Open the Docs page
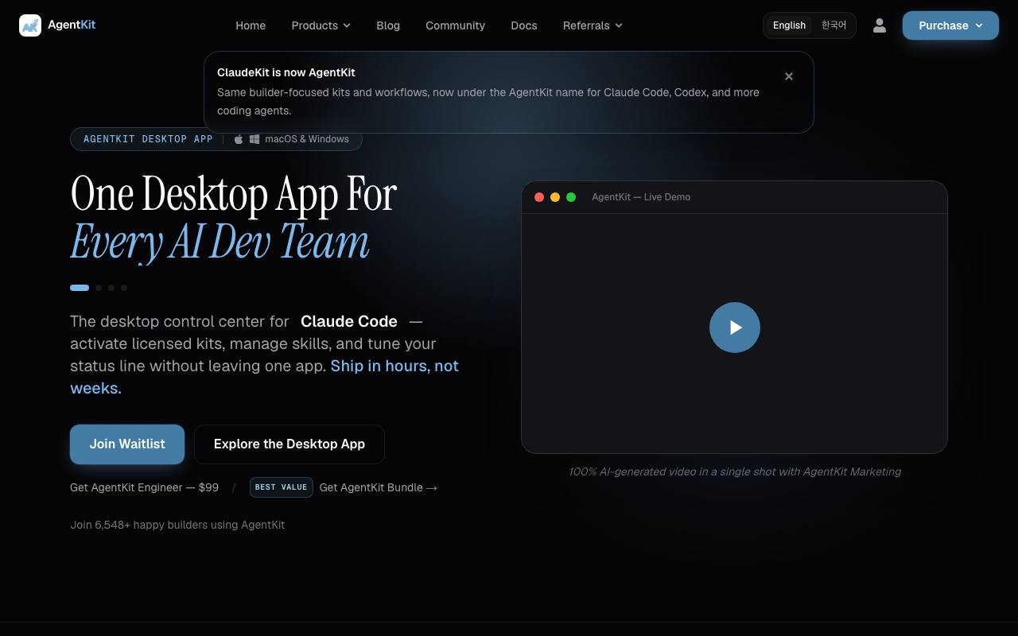This screenshot has height=636, width=1018. tap(524, 25)
